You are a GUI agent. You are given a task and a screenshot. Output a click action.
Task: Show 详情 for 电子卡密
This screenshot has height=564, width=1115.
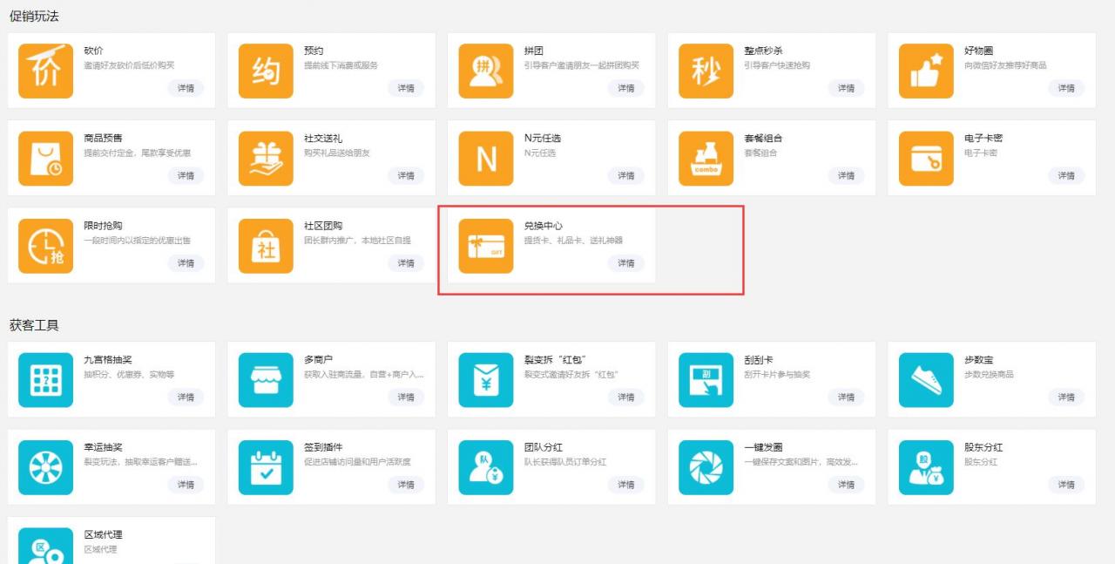tap(1066, 175)
